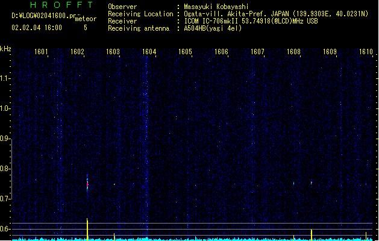Click the meteor label
Viewport: 379px width, 241px height.
click(x=86, y=19)
